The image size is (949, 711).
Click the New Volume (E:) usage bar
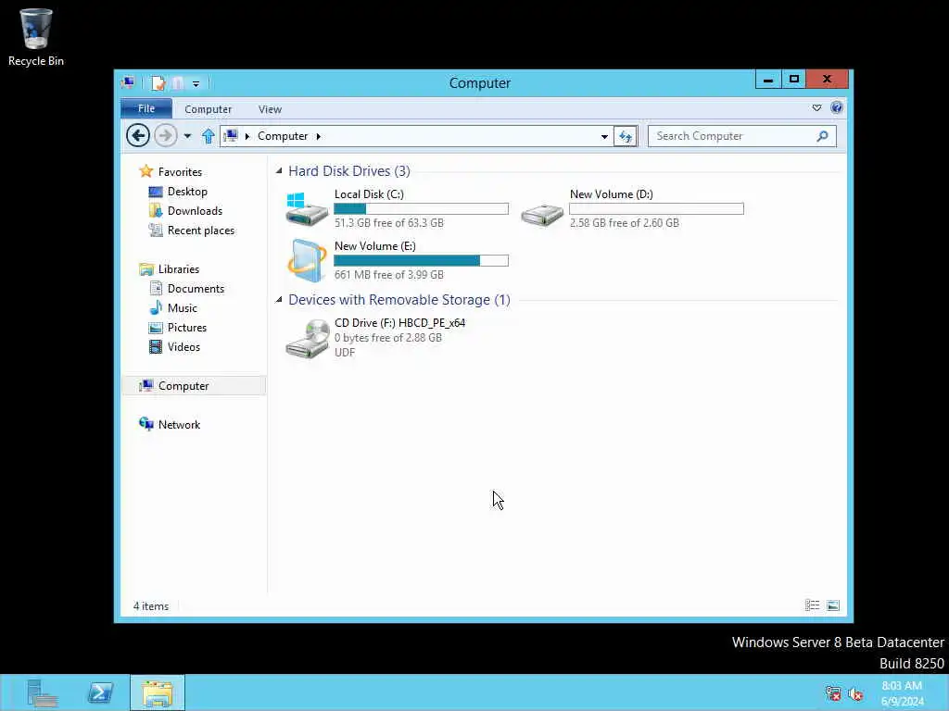422,260
